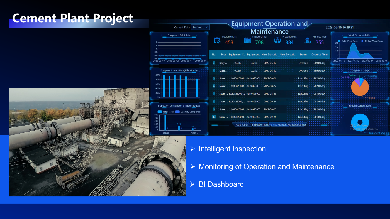The width and height of the screenshot is (390, 219).
Task: Click the Inspection Task calendar icon
Action: (x=247, y=40)
